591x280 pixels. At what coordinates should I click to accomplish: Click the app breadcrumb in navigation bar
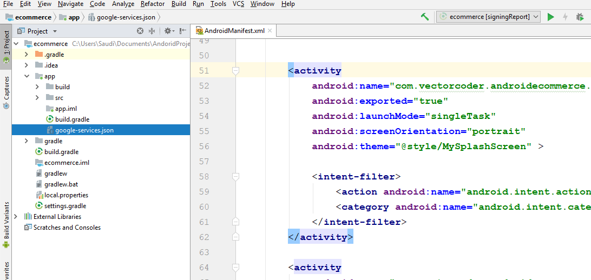click(74, 17)
